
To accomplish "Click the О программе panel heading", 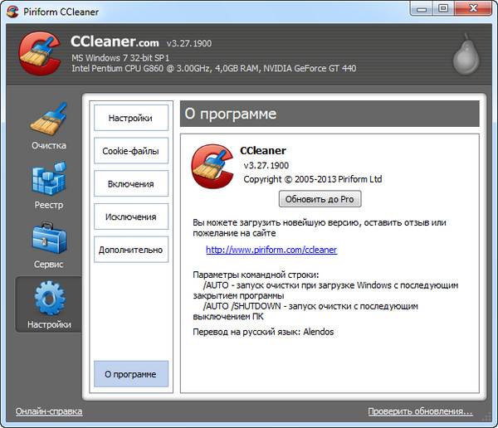I will (x=231, y=114).
